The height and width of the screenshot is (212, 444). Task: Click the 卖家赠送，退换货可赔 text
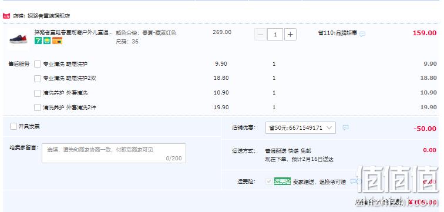tap(319, 182)
